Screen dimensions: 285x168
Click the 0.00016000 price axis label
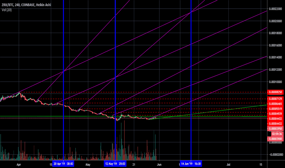(276, 45)
